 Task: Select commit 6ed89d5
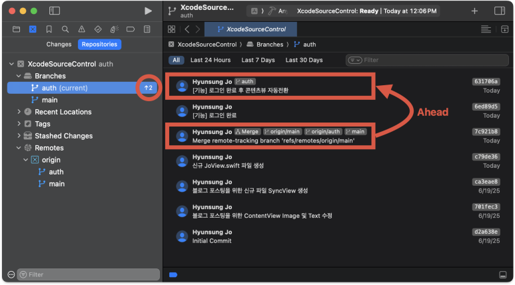click(x=338, y=111)
